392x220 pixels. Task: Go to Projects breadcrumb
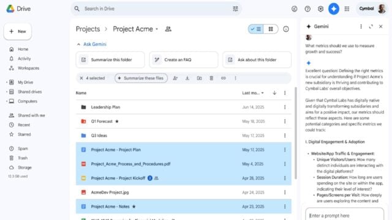point(88,29)
